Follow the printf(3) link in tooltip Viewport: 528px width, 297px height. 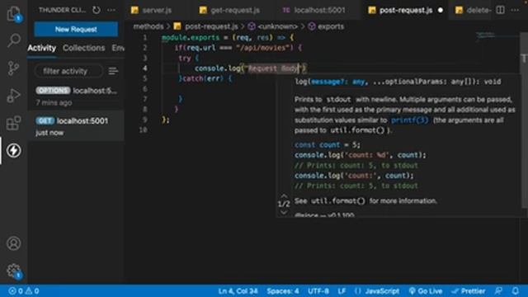(x=409, y=120)
